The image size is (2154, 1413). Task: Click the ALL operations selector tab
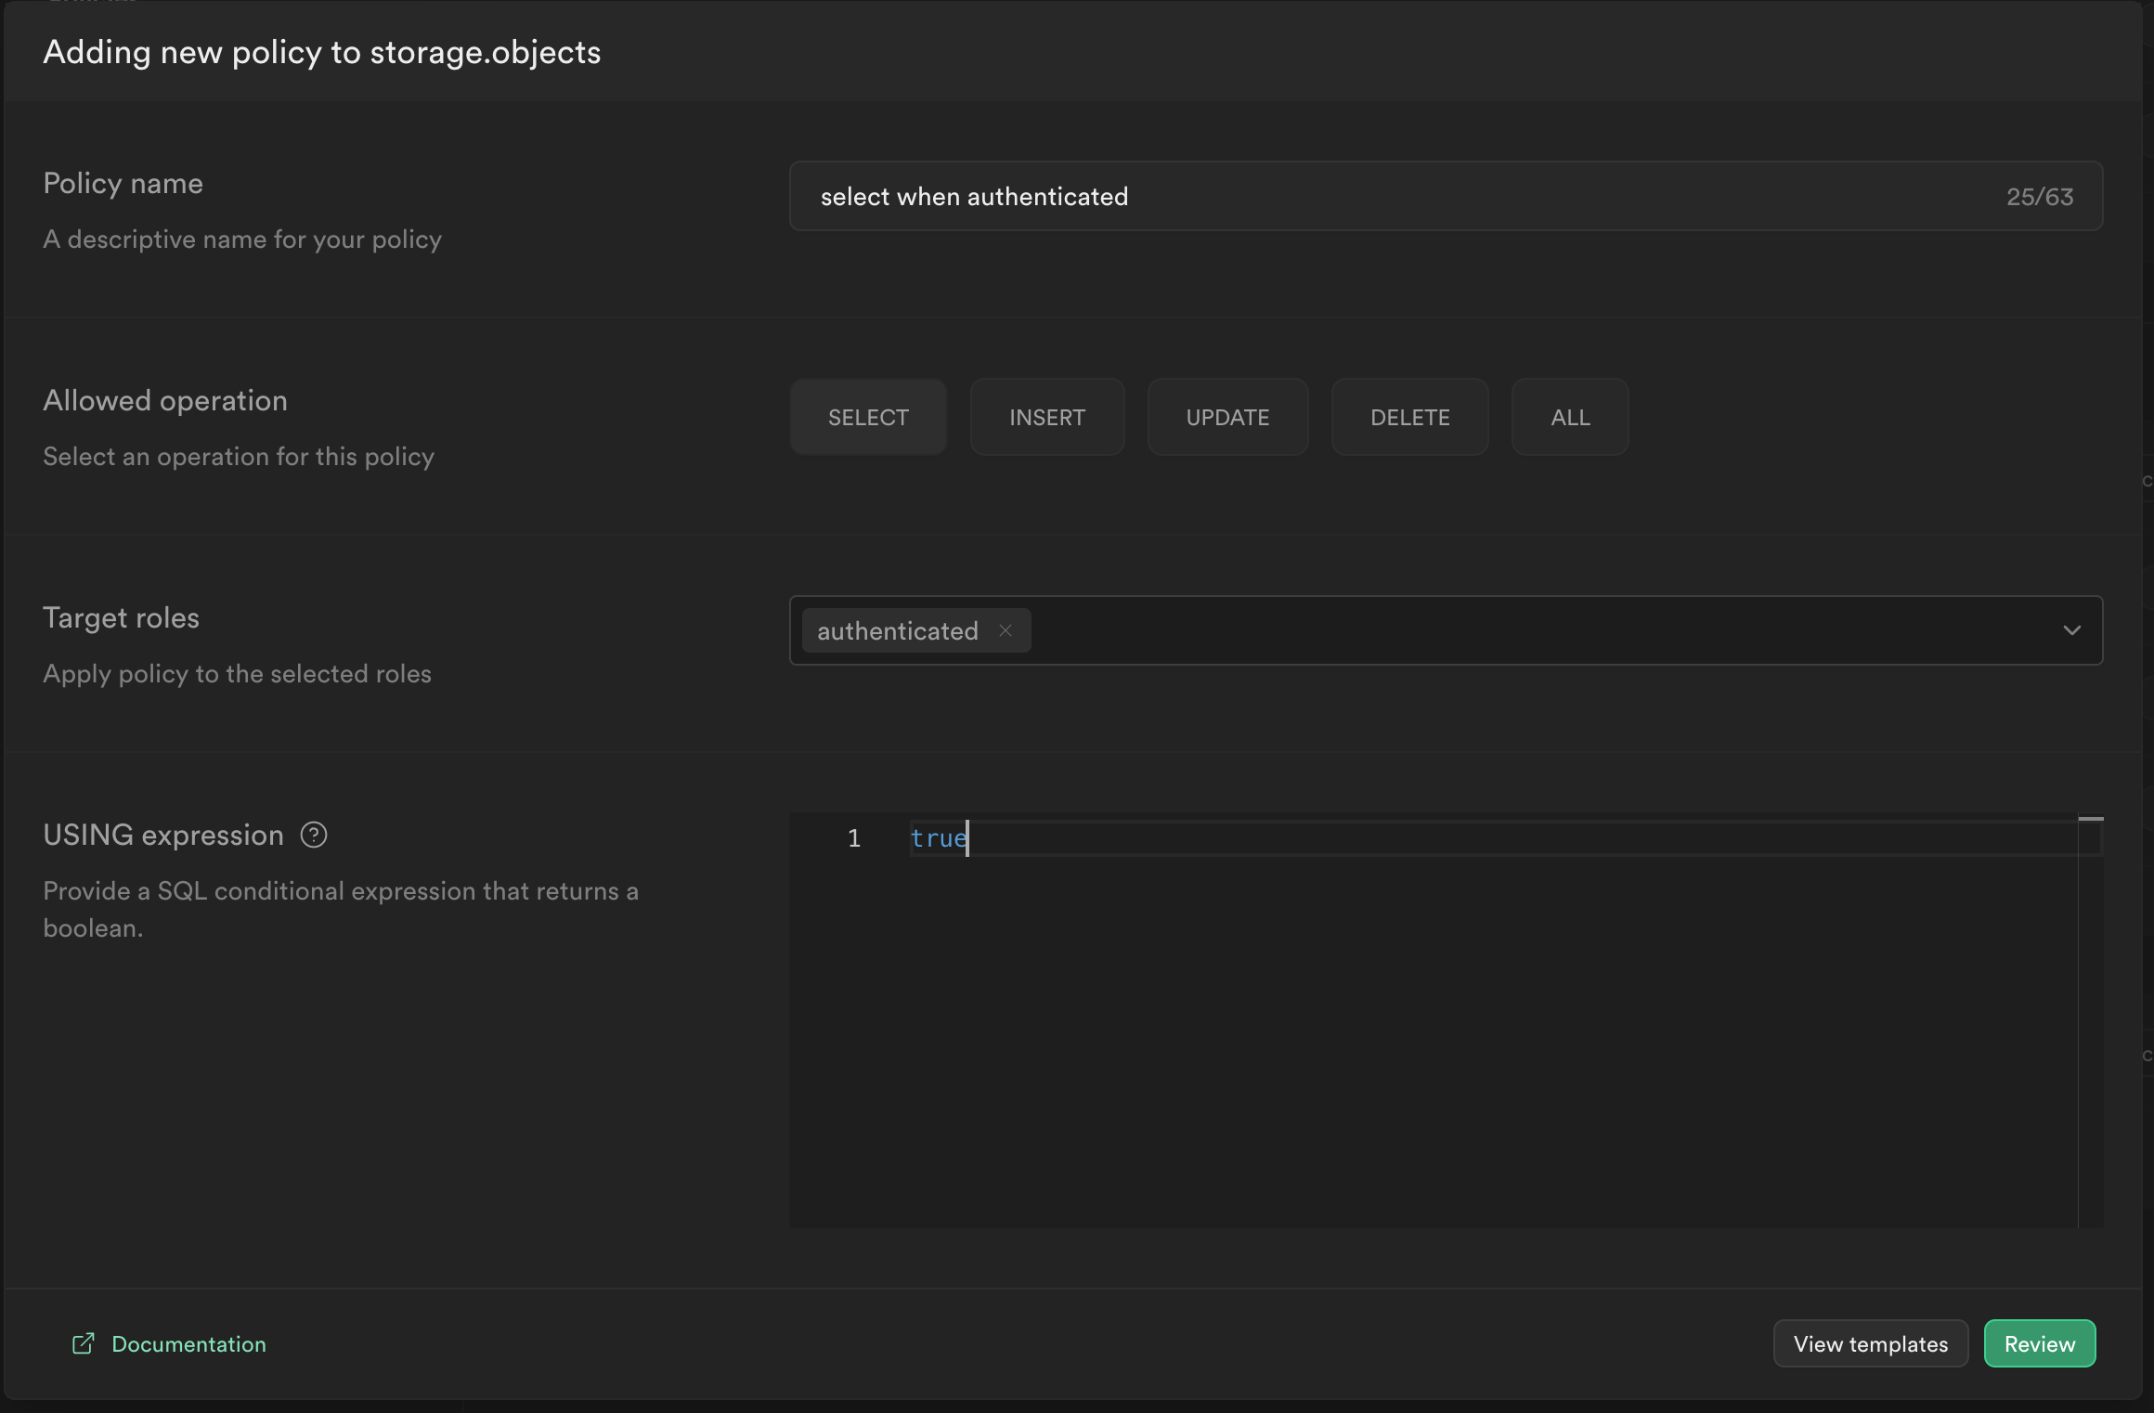(x=1569, y=416)
